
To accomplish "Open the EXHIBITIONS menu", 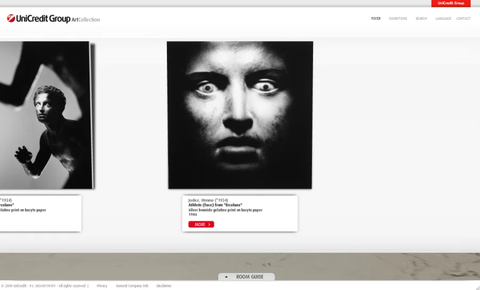I will pyautogui.click(x=398, y=19).
